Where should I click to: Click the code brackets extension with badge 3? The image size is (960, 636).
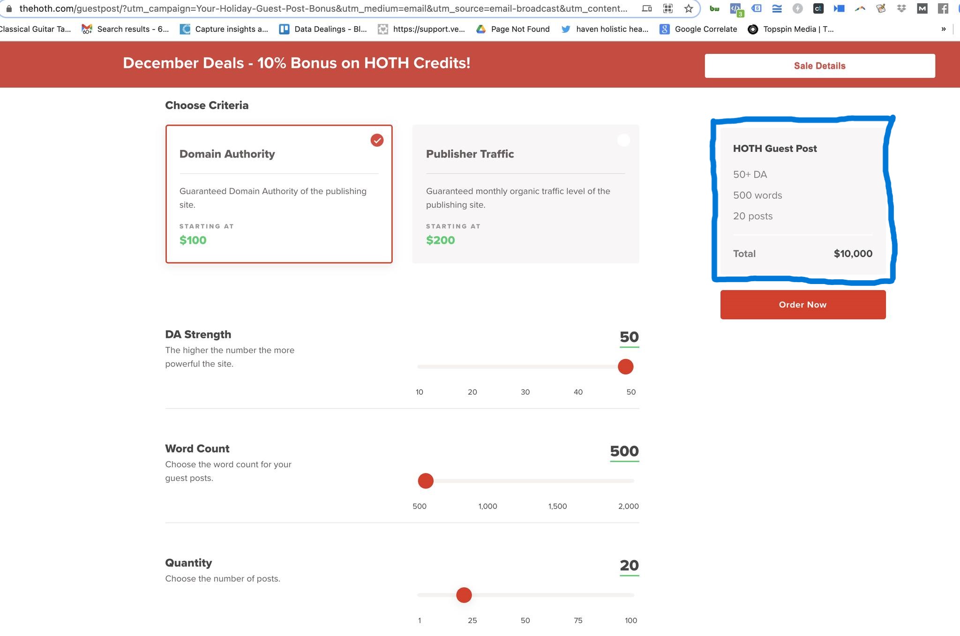click(735, 8)
